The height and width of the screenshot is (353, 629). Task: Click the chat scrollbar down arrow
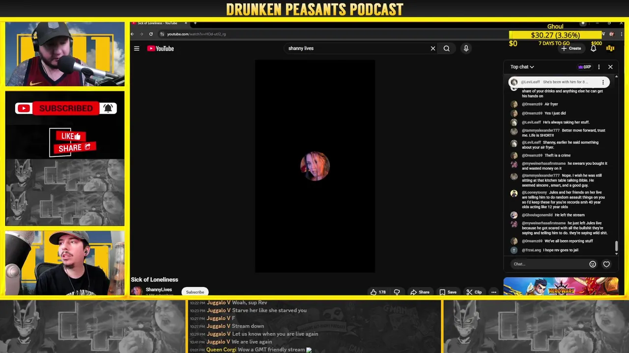point(616,254)
